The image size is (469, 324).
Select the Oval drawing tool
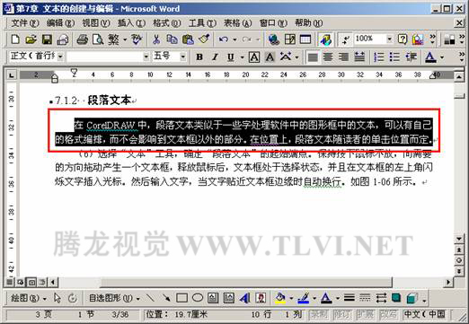[198, 298]
